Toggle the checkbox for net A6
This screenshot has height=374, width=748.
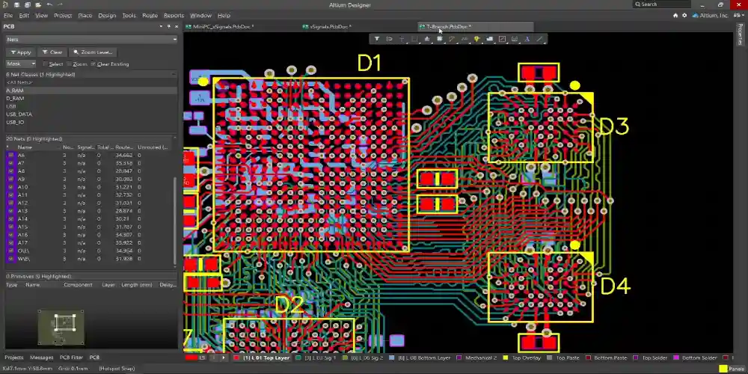(x=11, y=155)
